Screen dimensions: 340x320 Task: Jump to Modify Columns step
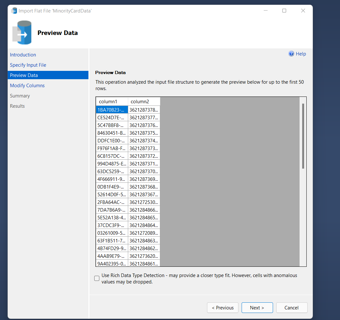pyautogui.click(x=27, y=86)
